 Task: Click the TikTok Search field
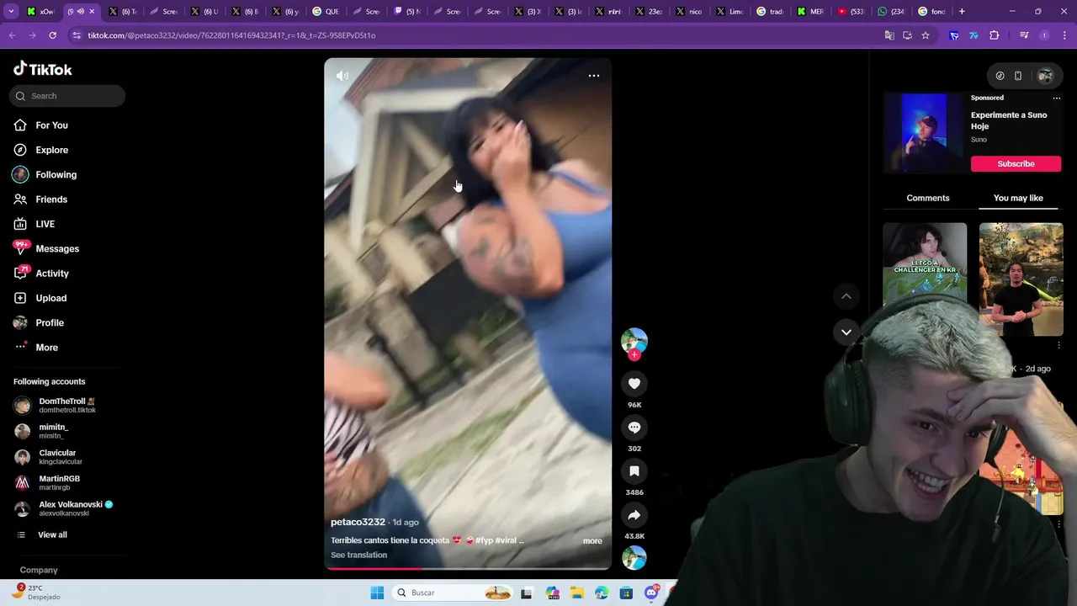[x=67, y=96]
